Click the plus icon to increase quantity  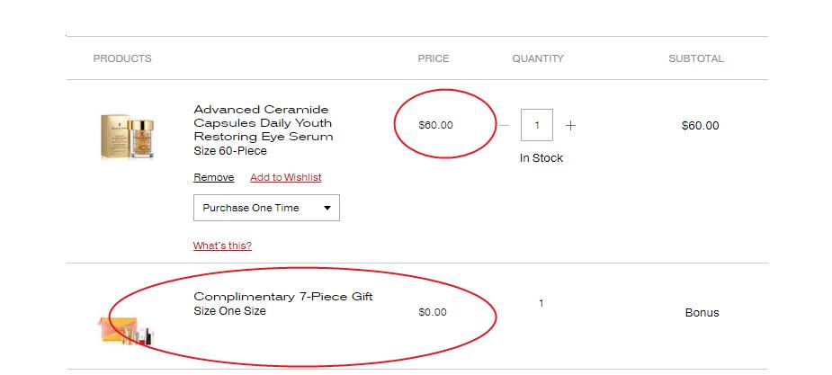570,126
